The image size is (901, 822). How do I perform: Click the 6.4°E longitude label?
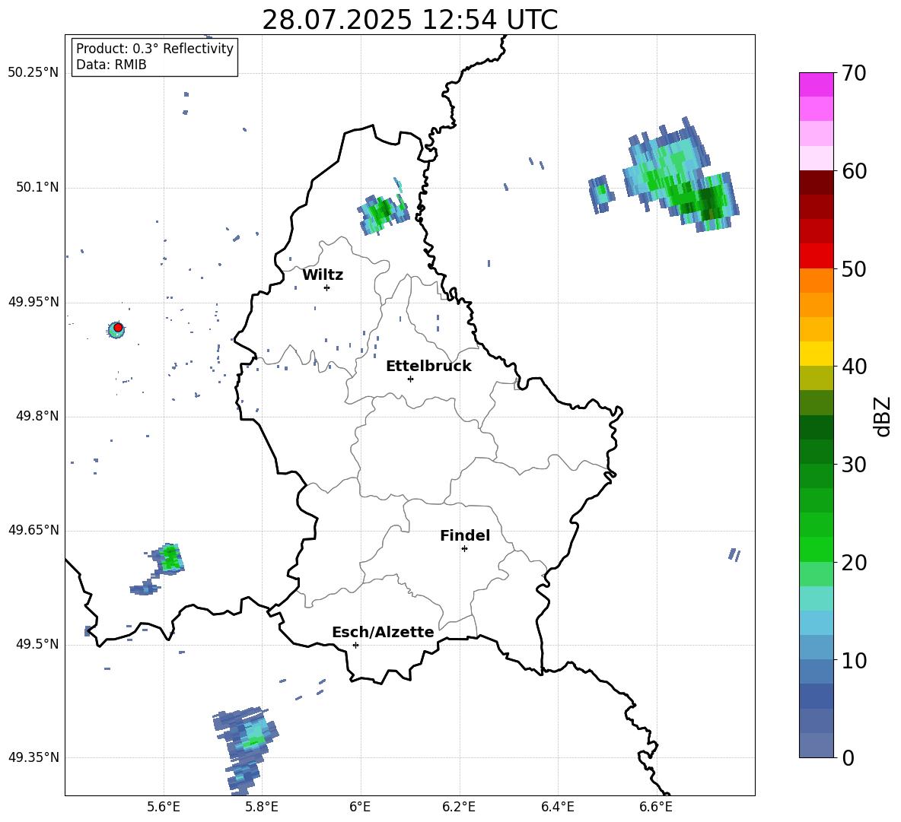[557, 808]
